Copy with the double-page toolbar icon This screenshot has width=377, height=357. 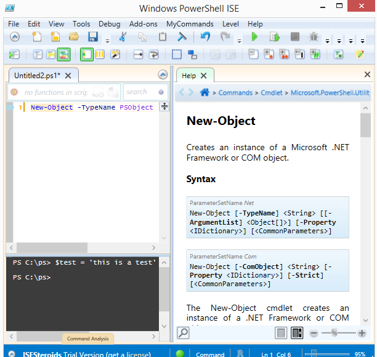tap(142, 37)
